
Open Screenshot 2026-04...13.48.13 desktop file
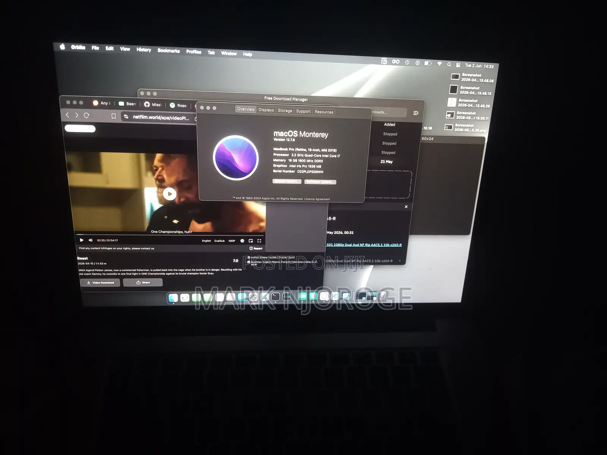(x=470, y=90)
